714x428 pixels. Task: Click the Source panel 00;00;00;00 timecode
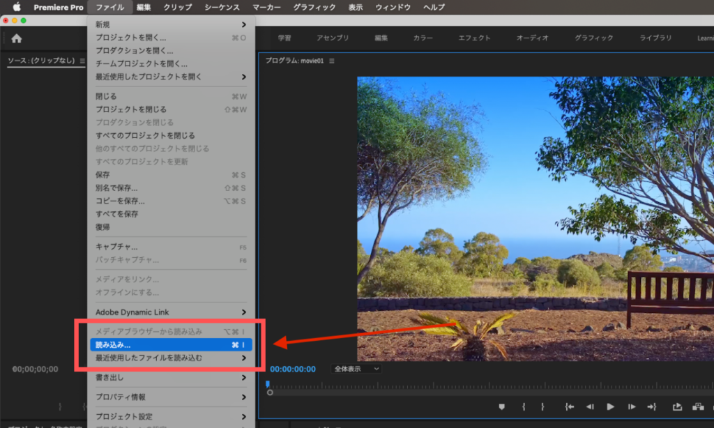pos(35,369)
